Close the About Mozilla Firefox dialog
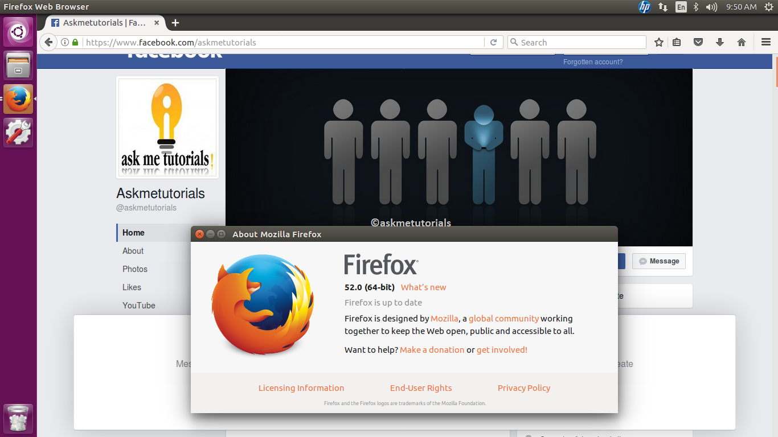This screenshot has width=778, height=437. click(199, 234)
